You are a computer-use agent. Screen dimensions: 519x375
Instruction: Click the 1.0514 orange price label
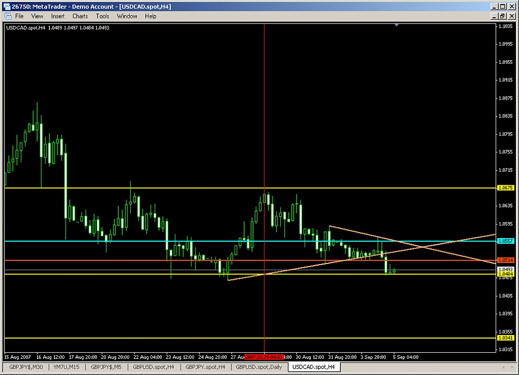point(506,260)
